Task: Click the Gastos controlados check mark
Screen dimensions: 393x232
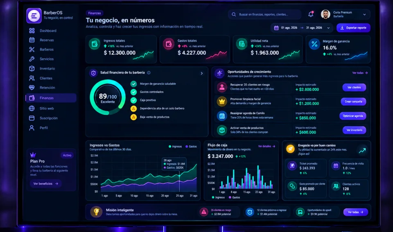Action: [x=133, y=92]
